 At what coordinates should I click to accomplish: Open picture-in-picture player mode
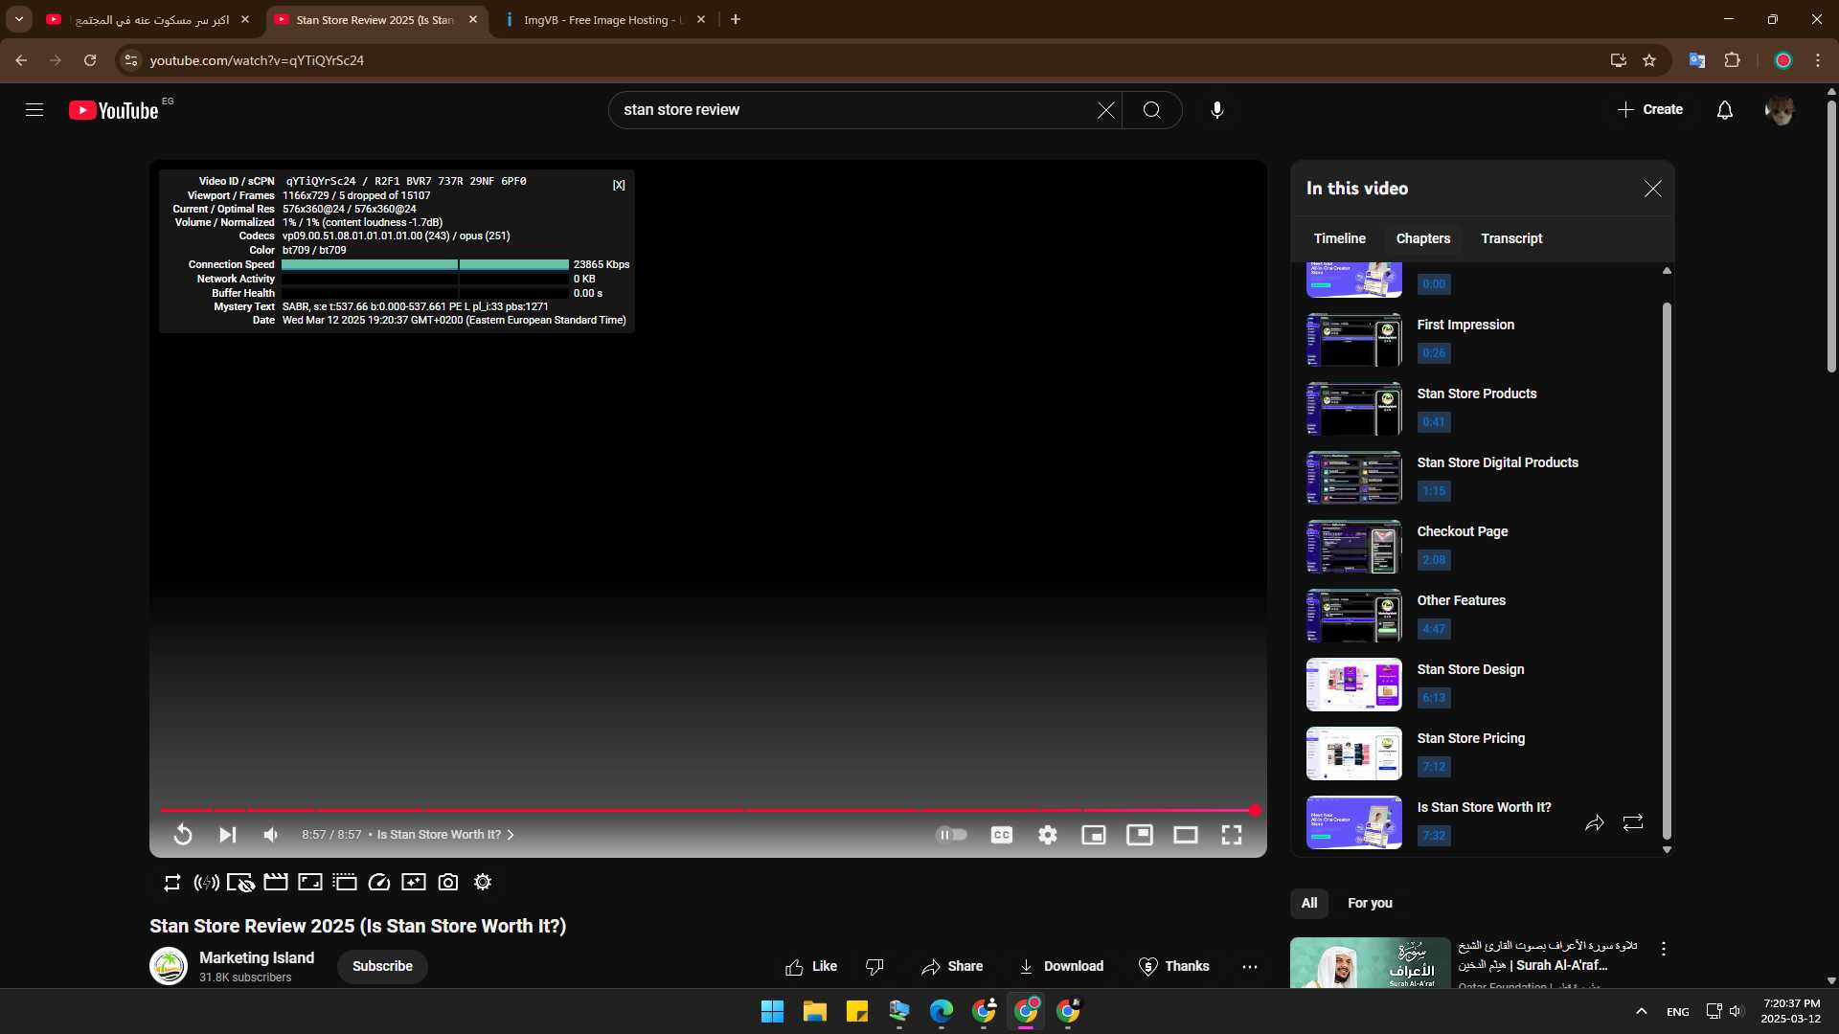(x=1139, y=835)
